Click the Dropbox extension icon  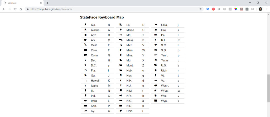point(208,9)
